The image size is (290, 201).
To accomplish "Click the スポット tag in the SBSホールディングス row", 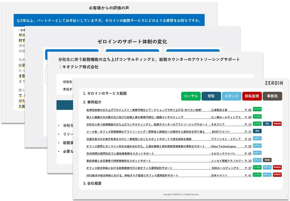I will pos(267,167).
